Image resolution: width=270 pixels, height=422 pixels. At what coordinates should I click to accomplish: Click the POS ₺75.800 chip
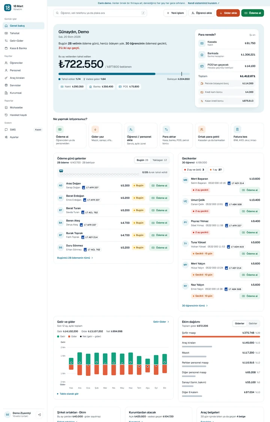[129, 87]
